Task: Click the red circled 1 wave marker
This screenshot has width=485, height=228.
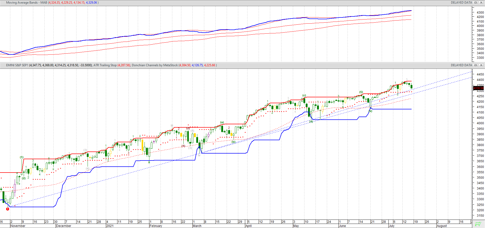Action: pyautogui.click(x=7, y=209)
